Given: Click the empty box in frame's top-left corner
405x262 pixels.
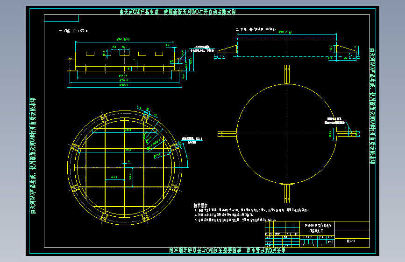Looking at the screenshot, I should [62, 18].
